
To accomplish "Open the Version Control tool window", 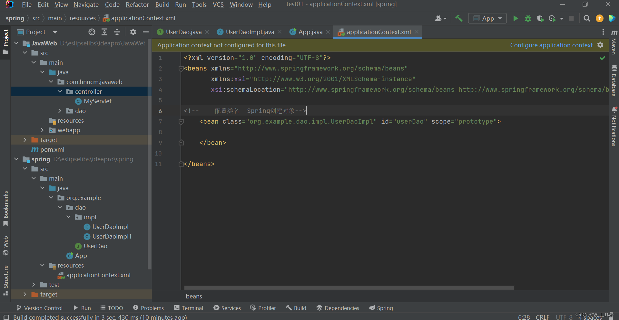I will (x=39, y=308).
